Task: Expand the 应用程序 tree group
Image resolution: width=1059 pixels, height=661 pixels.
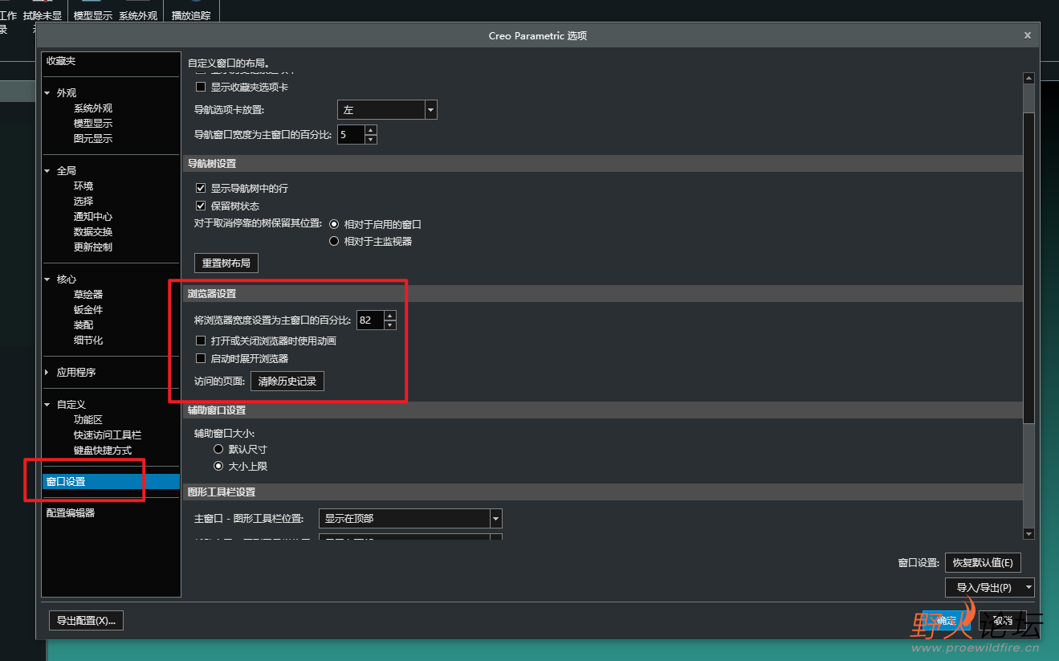Action: pyautogui.click(x=47, y=373)
